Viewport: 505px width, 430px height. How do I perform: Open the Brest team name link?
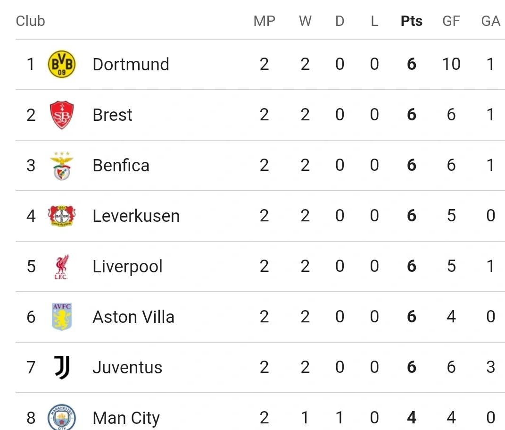[x=112, y=115]
